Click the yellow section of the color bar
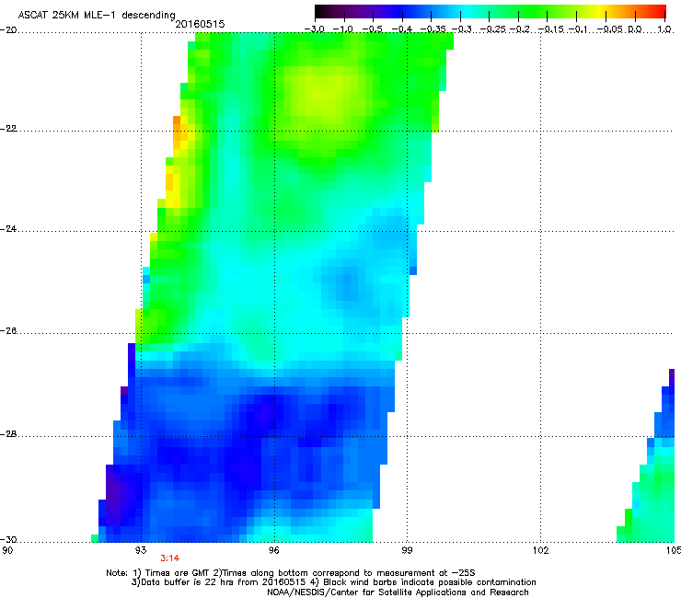681x598 pixels. pos(602,11)
